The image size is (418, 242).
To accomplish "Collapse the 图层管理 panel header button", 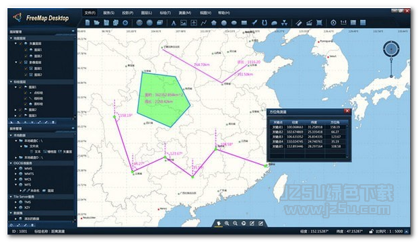I will (x=73, y=32).
